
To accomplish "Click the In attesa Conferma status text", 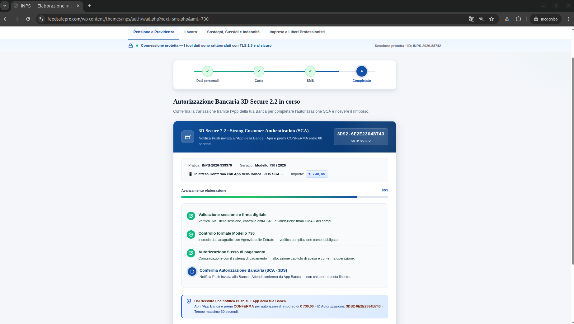I will [238, 174].
